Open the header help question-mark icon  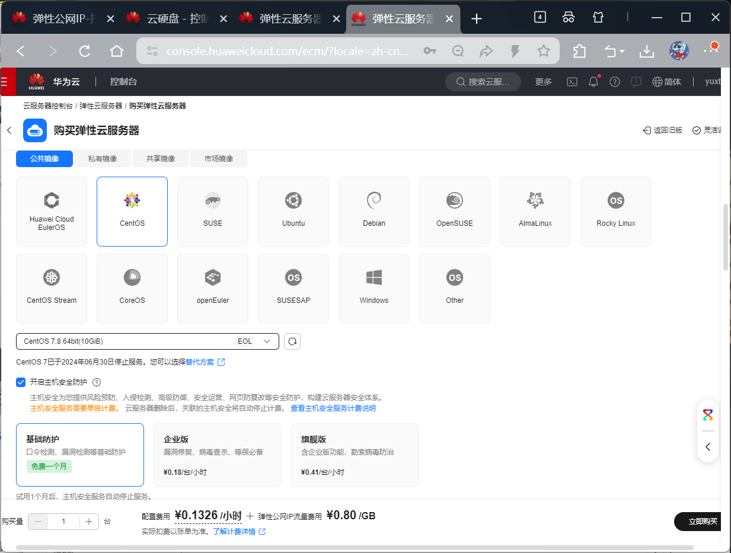(x=615, y=82)
